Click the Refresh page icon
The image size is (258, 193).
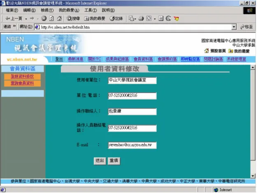[51, 19]
